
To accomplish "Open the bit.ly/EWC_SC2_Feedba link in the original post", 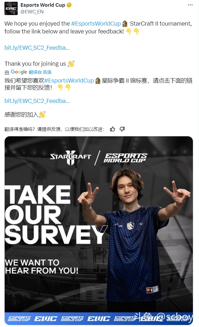I will [x=37, y=48].
